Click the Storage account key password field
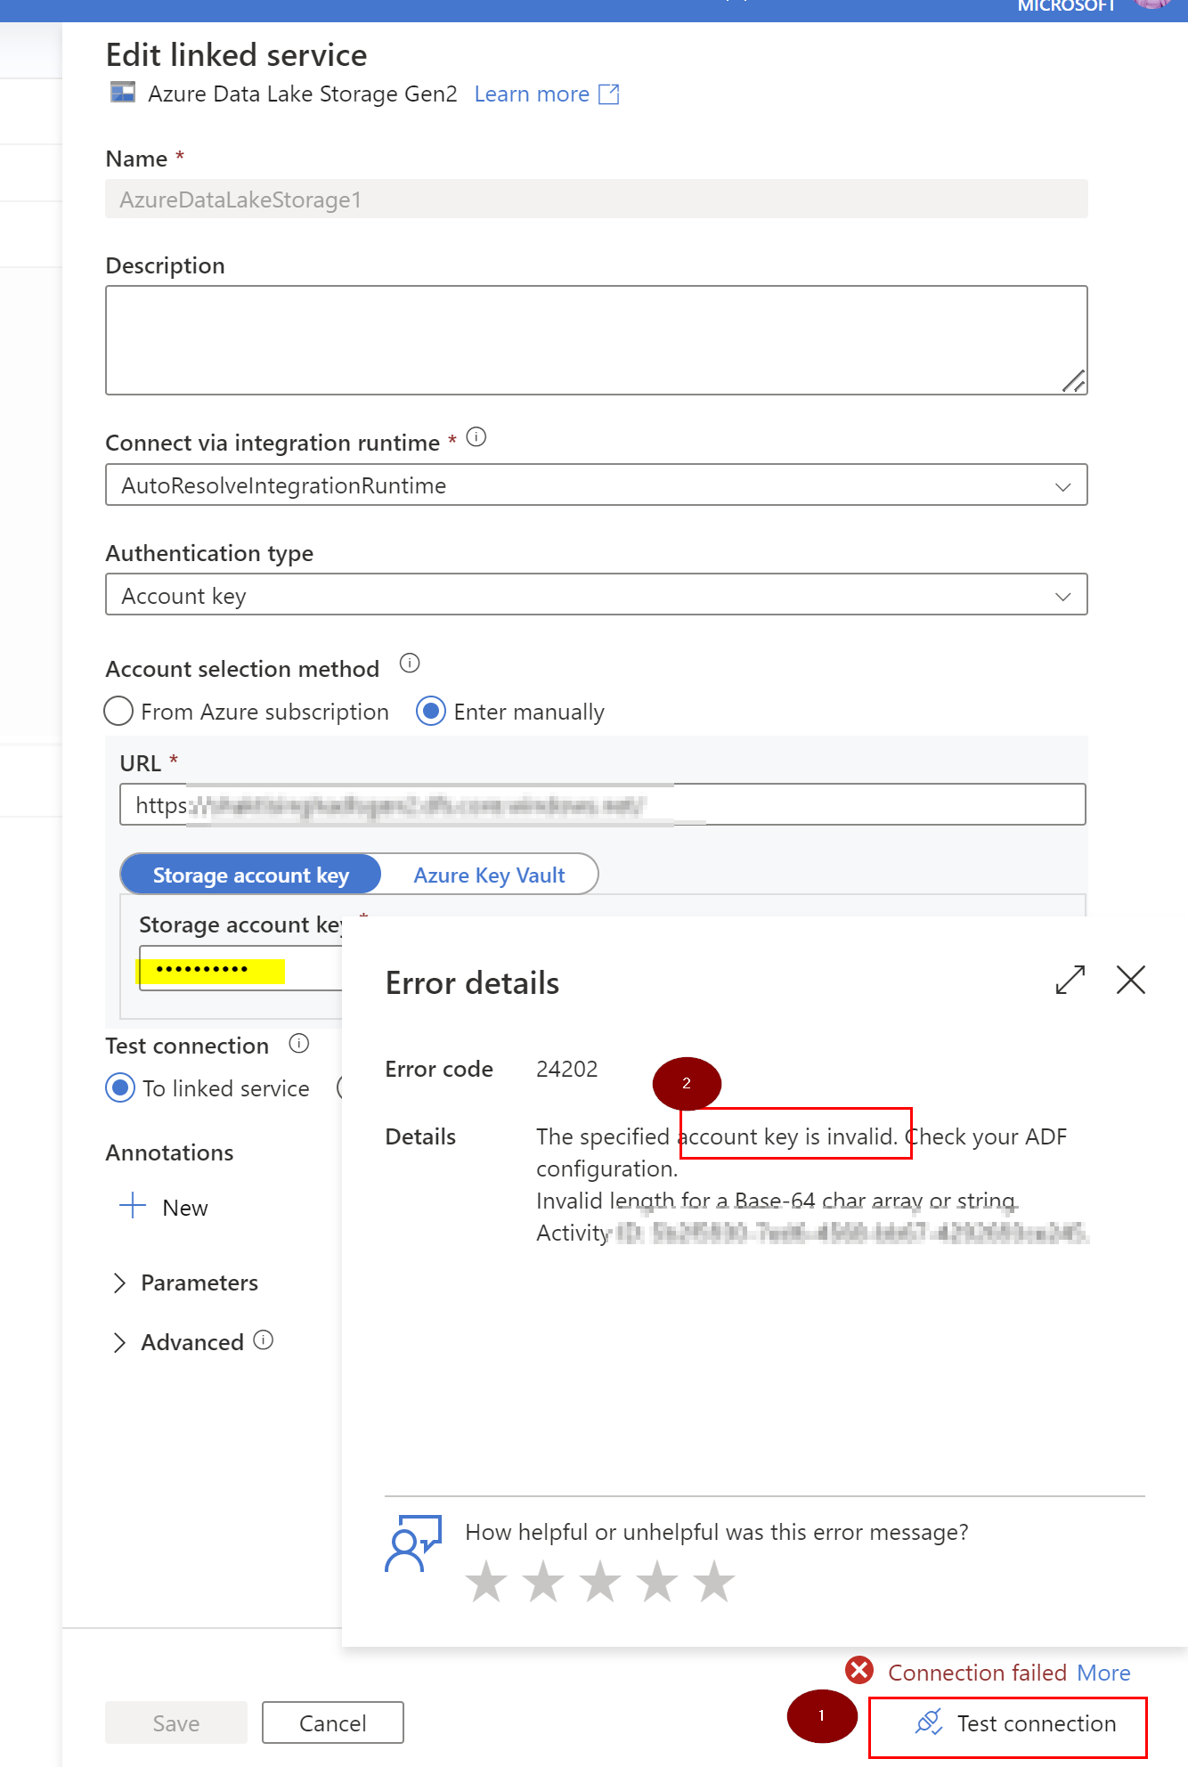 coord(240,969)
